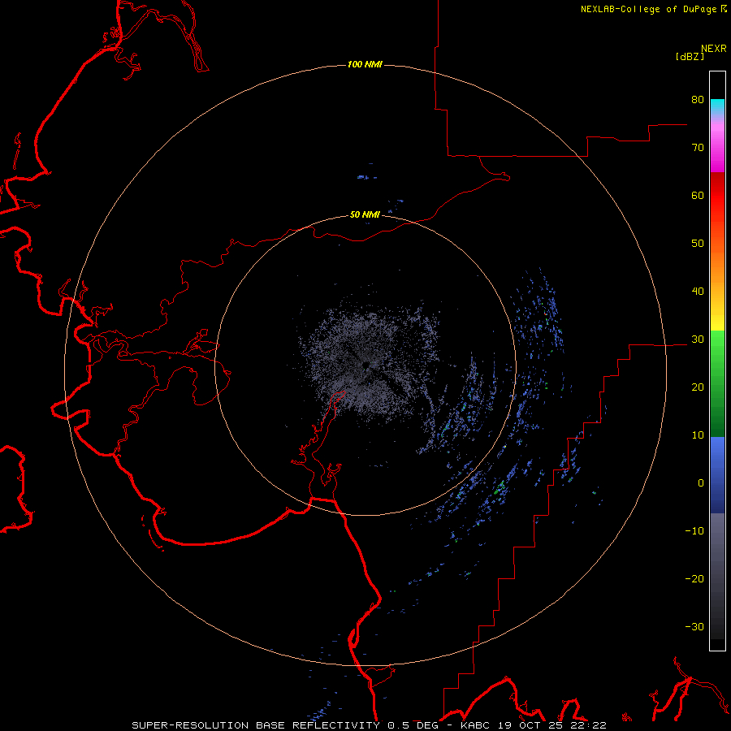The width and height of the screenshot is (731, 731).
Task: Click the -30 dBZ scale value
Action: click(694, 627)
